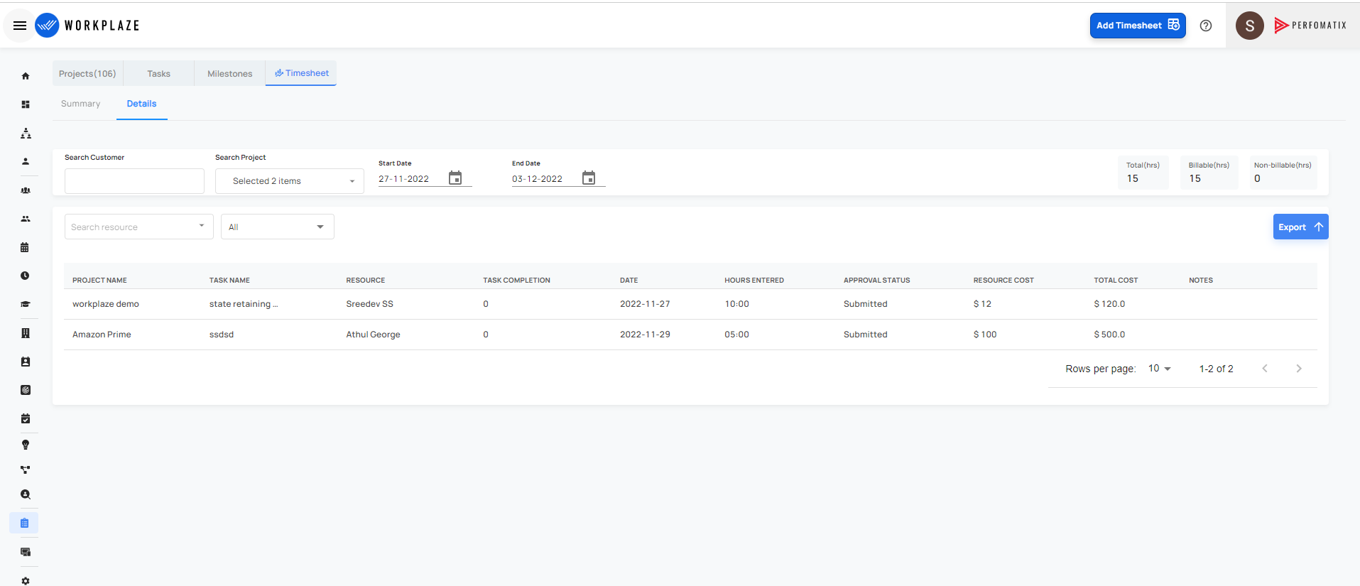Select the Projects(106) tab
This screenshot has height=586, width=1360.
[x=87, y=74]
